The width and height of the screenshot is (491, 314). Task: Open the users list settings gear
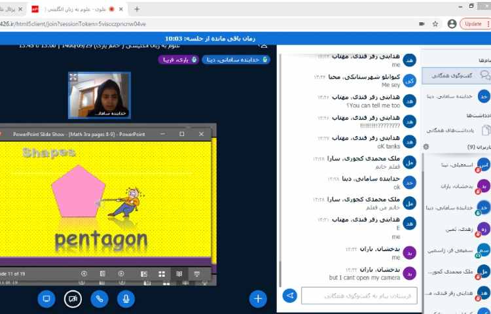426,147
